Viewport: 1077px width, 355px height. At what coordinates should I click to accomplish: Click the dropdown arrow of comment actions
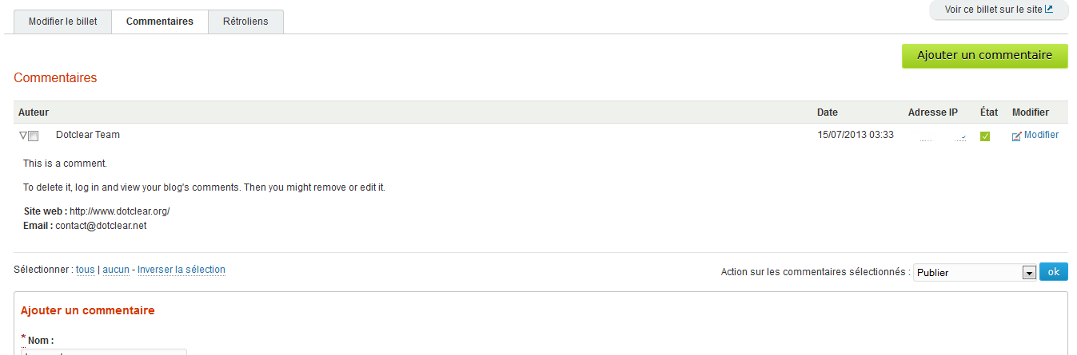[1029, 273]
